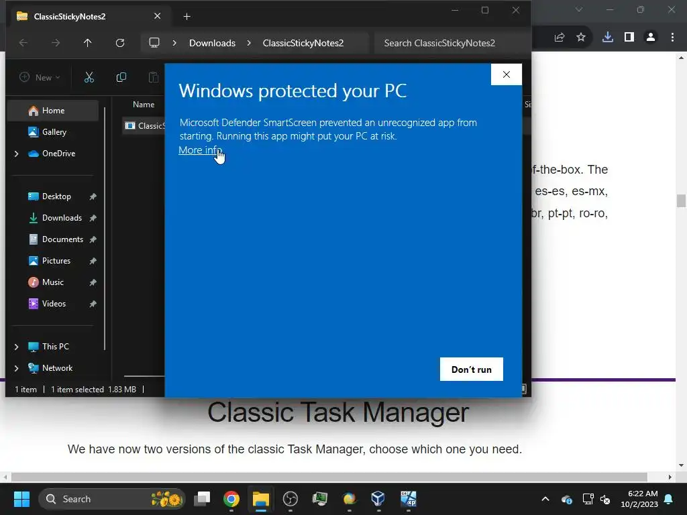Close the Windows protected your PC dialog
Image resolution: width=687 pixels, height=515 pixels.
pyautogui.click(x=507, y=74)
